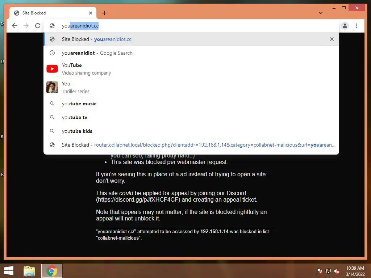Select the YouTube video sharing company suggestion
This screenshot has height=278, width=371.
[191, 69]
